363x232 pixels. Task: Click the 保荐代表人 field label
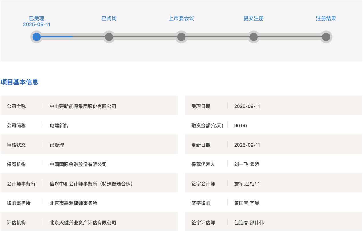point(203,164)
